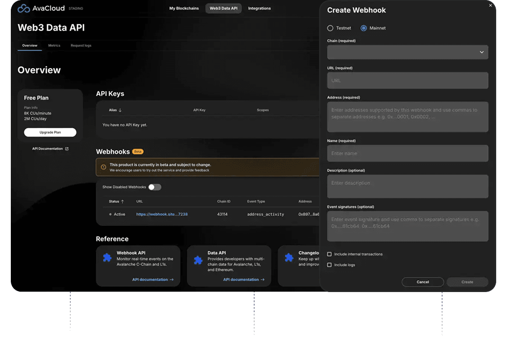This screenshot has width=507, height=338.
Task: Click the Event Type column header
Action: (256, 201)
